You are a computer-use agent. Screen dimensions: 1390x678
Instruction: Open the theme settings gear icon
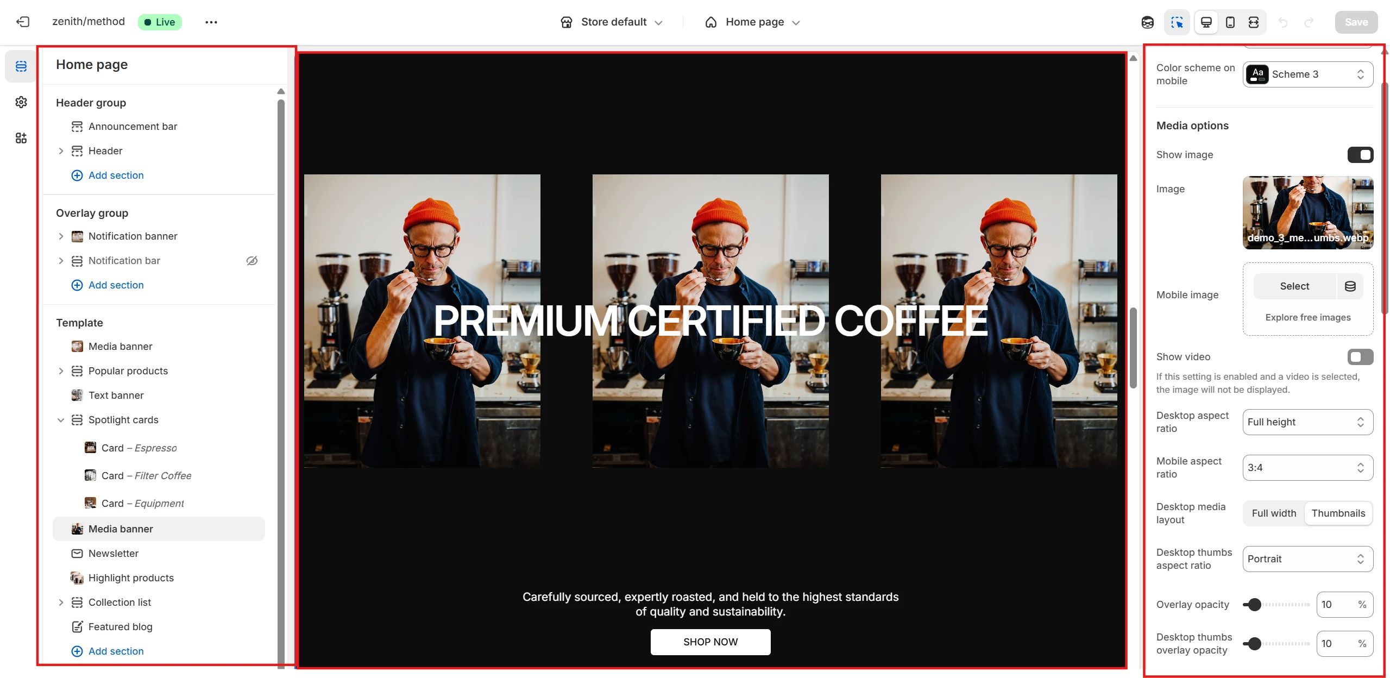(21, 102)
